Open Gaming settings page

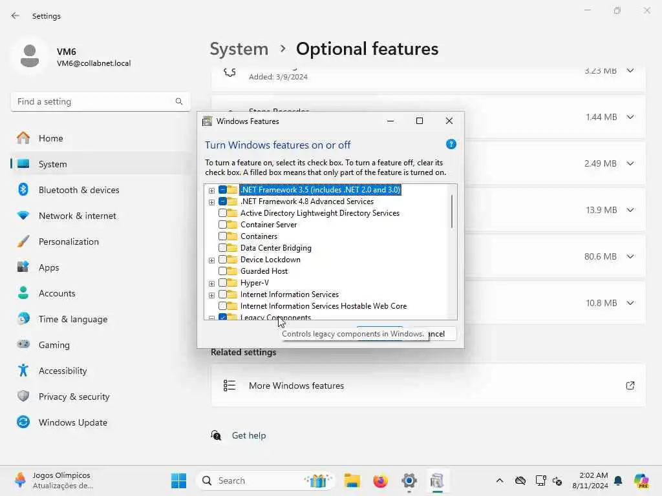(x=100, y=344)
